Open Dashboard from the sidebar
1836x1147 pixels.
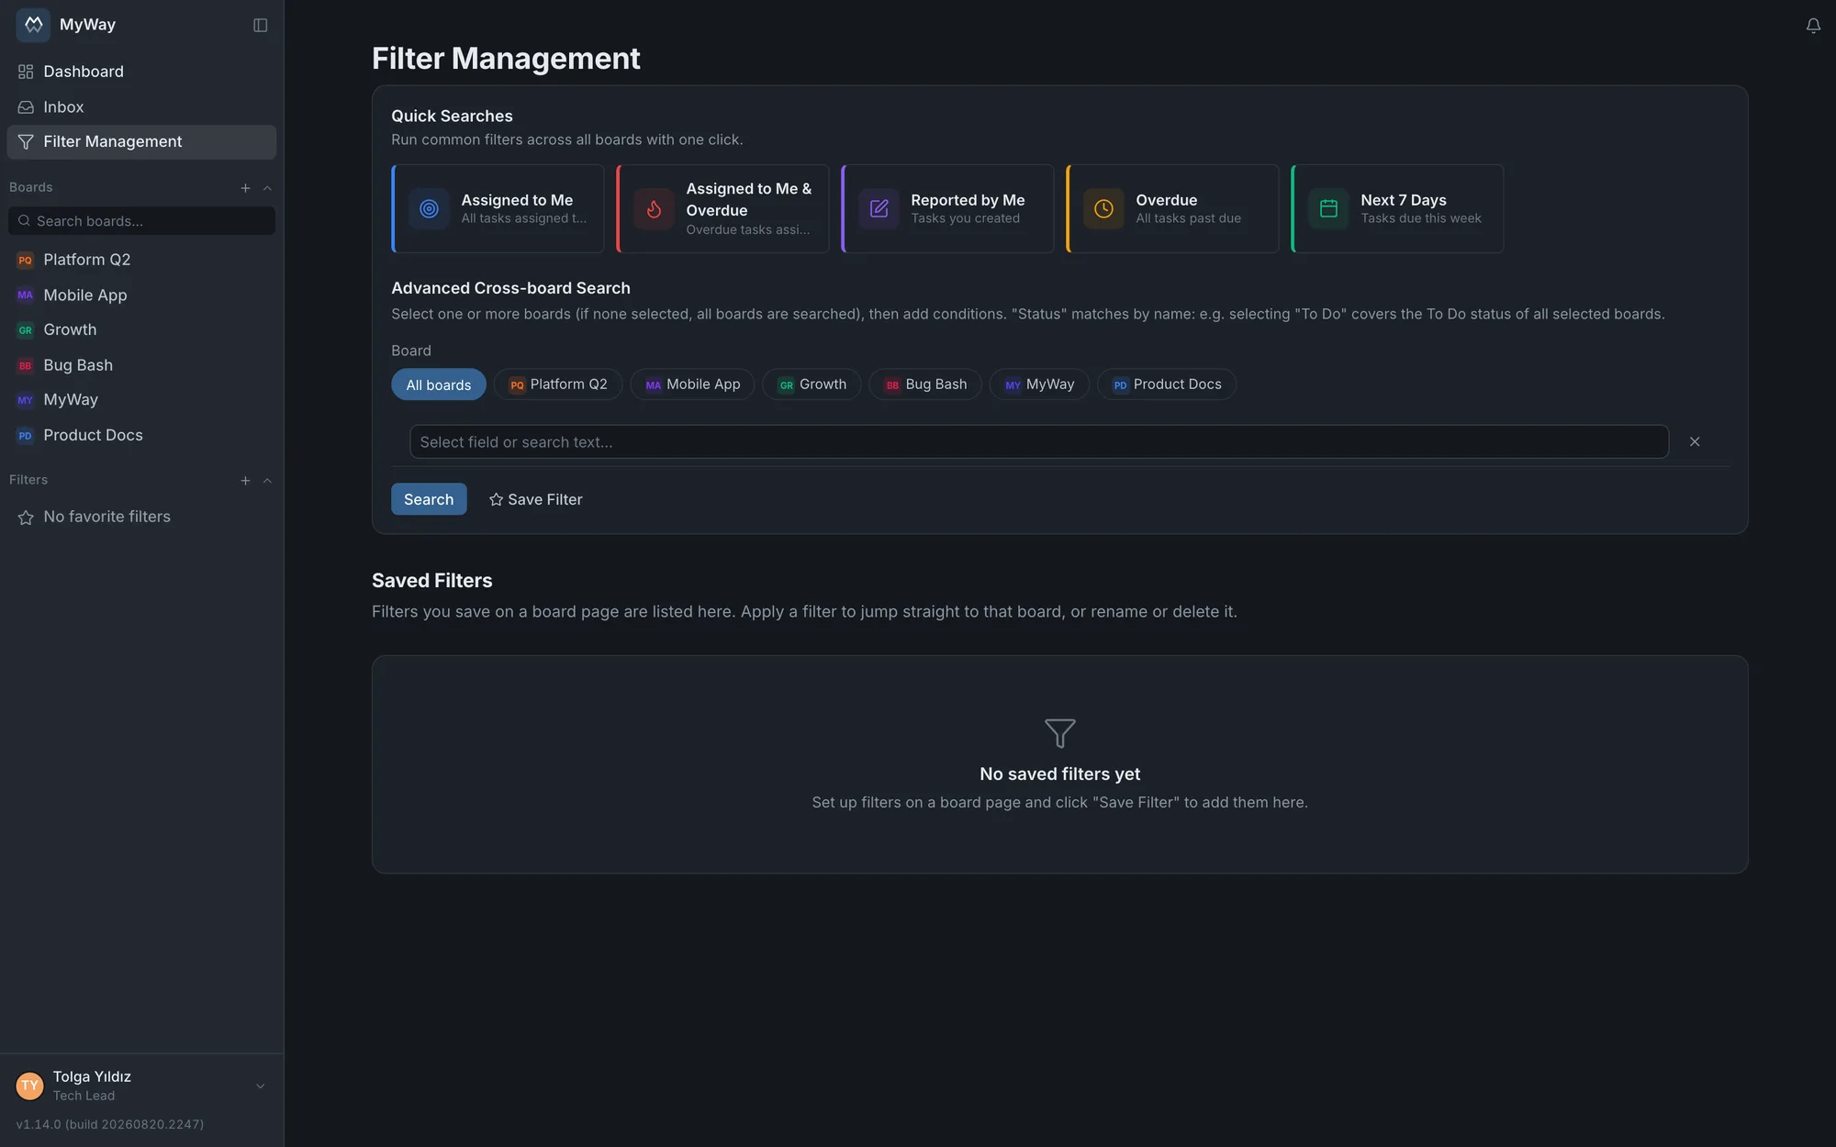point(141,72)
